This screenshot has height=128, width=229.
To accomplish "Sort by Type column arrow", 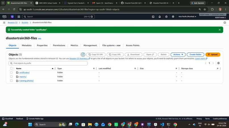I will [x=94, y=68].
